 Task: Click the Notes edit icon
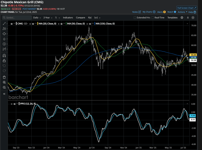coord(140,12)
